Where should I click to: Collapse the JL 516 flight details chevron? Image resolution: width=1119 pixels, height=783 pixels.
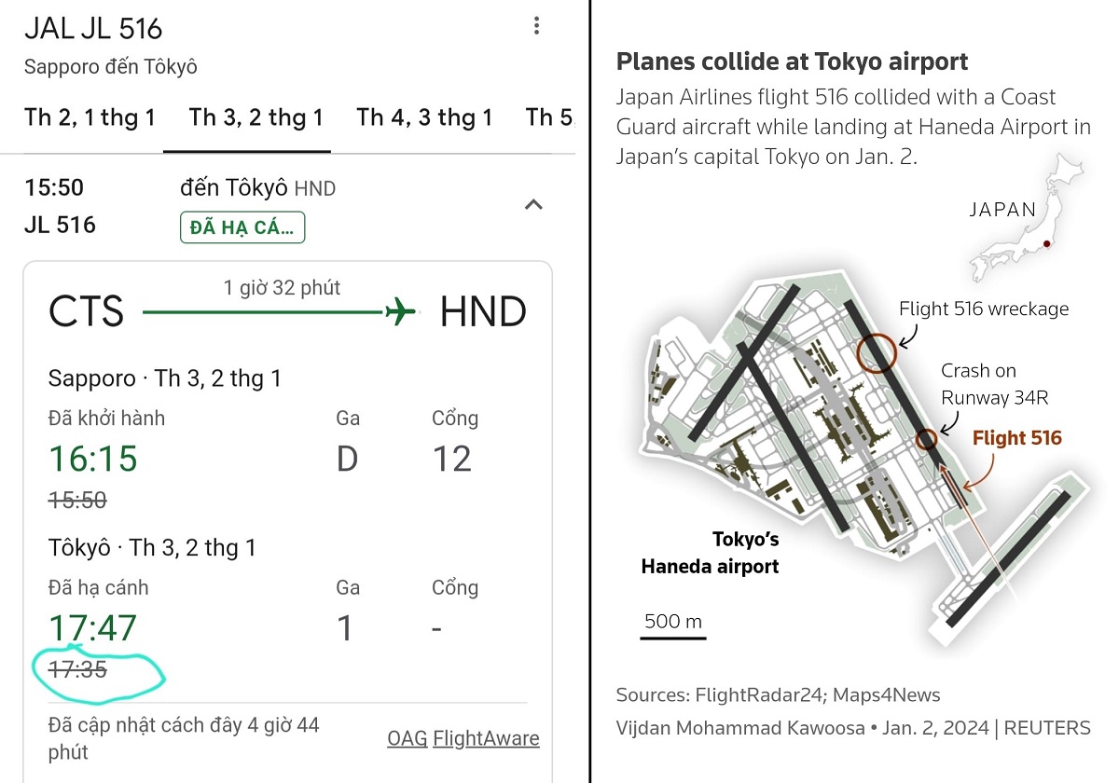(533, 204)
